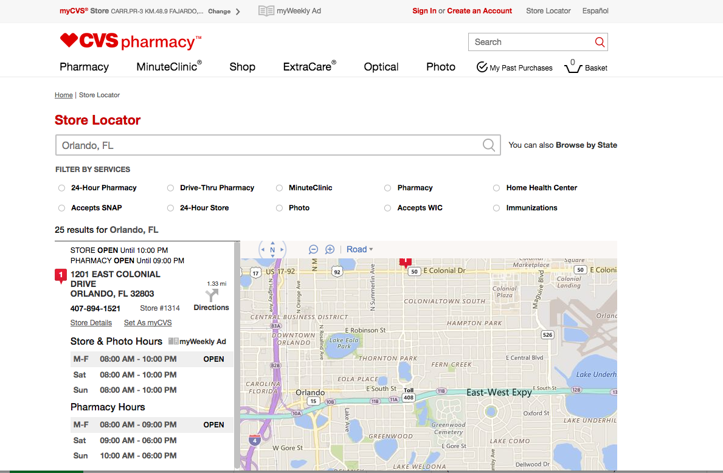Viewport: 723px width, 473px height.
Task: Click the results list vertical scrollbar
Action: pos(237,355)
